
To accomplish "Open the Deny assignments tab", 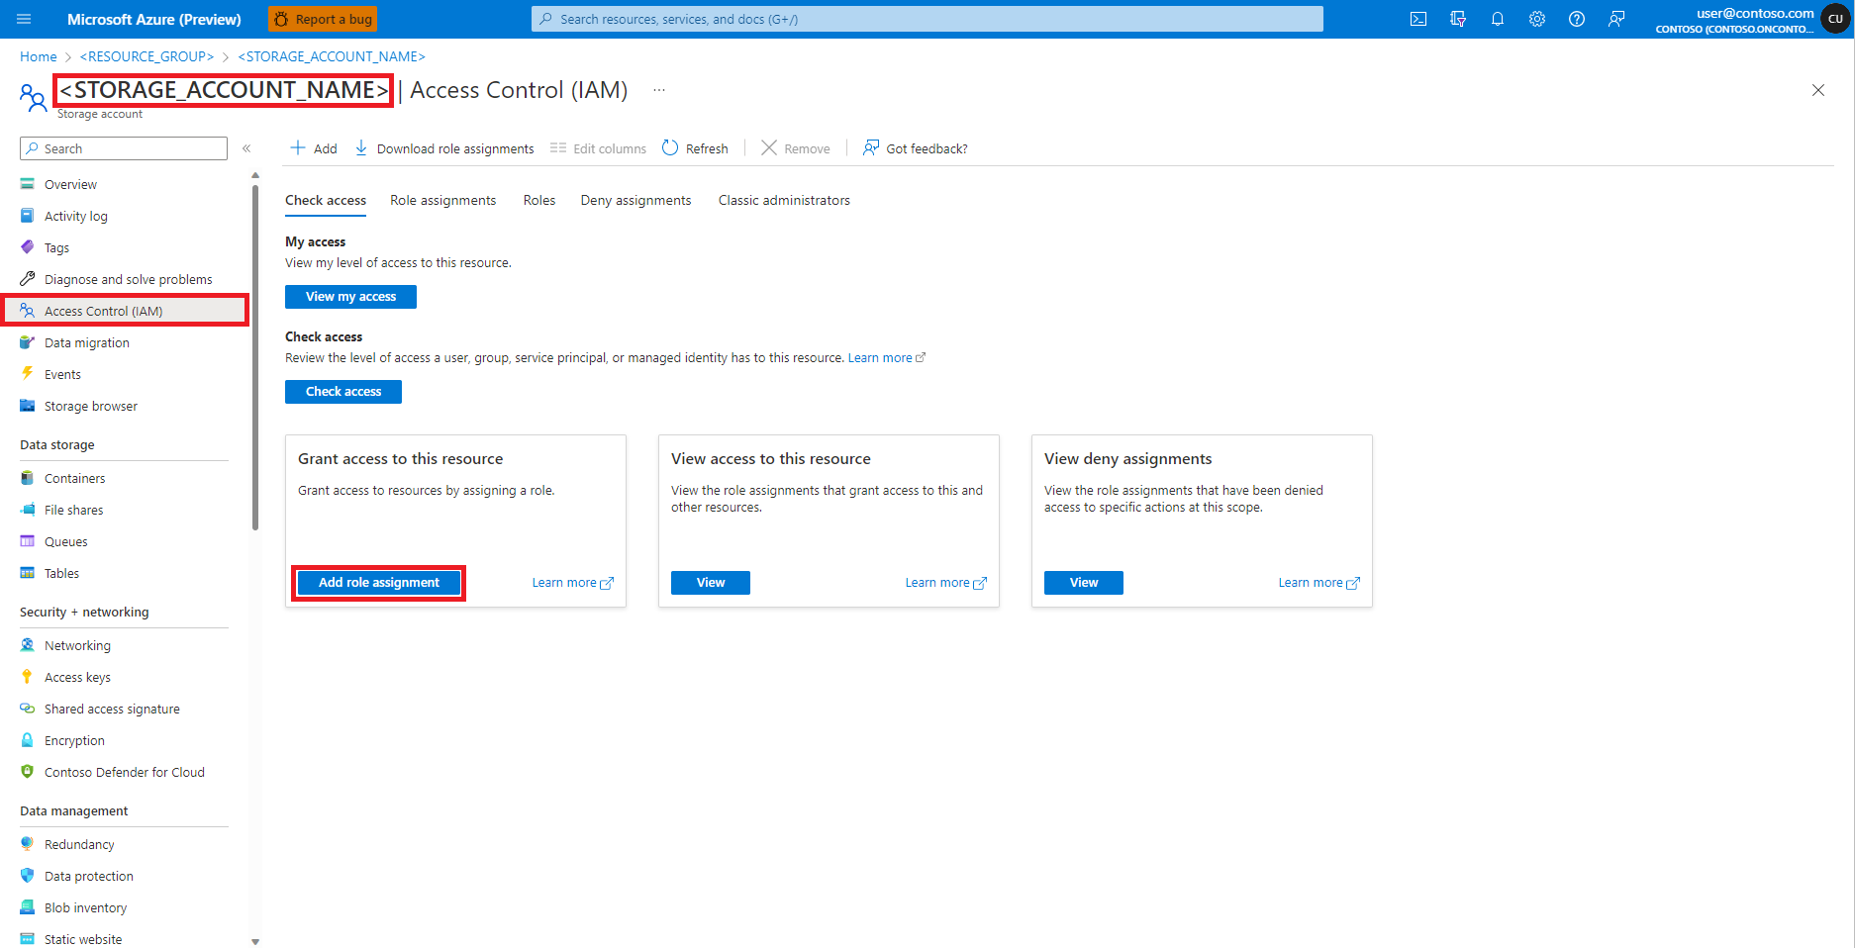I will click(635, 200).
